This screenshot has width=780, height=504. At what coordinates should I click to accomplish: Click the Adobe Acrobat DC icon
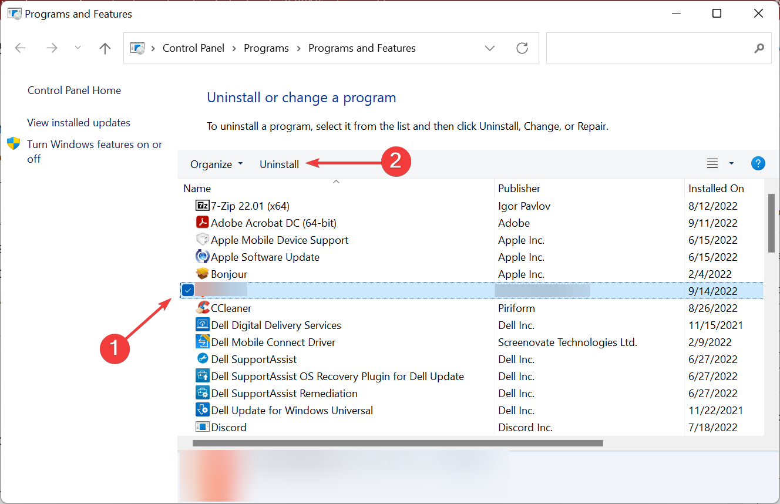tap(203, 223)
